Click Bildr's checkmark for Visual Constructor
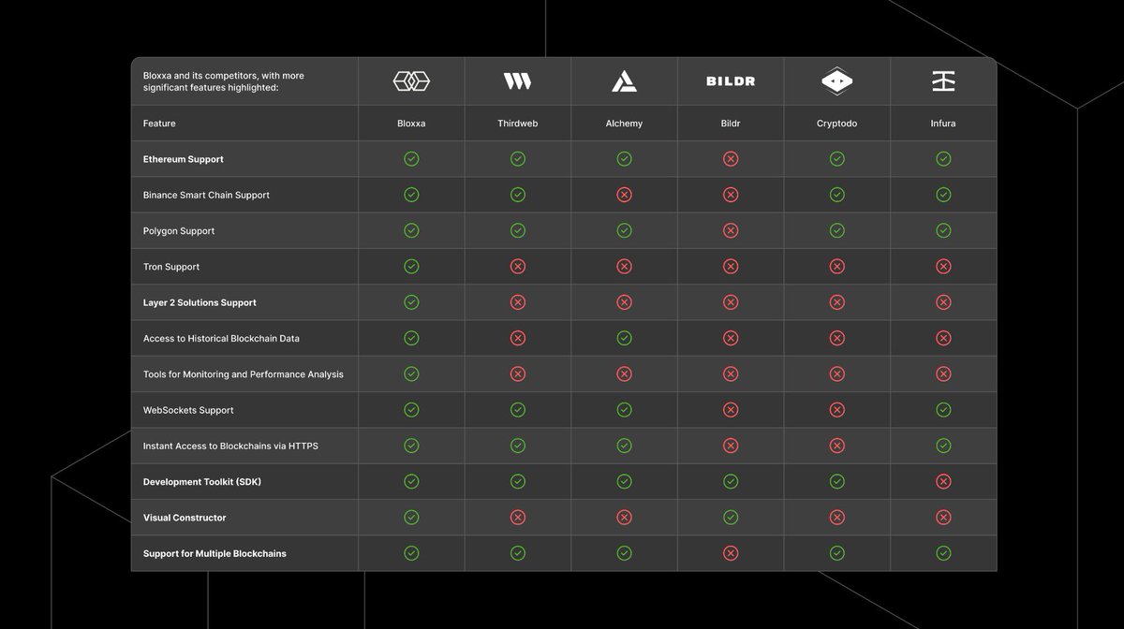Viewport: 1124px width, 629px height. click(x=731, y=517)
